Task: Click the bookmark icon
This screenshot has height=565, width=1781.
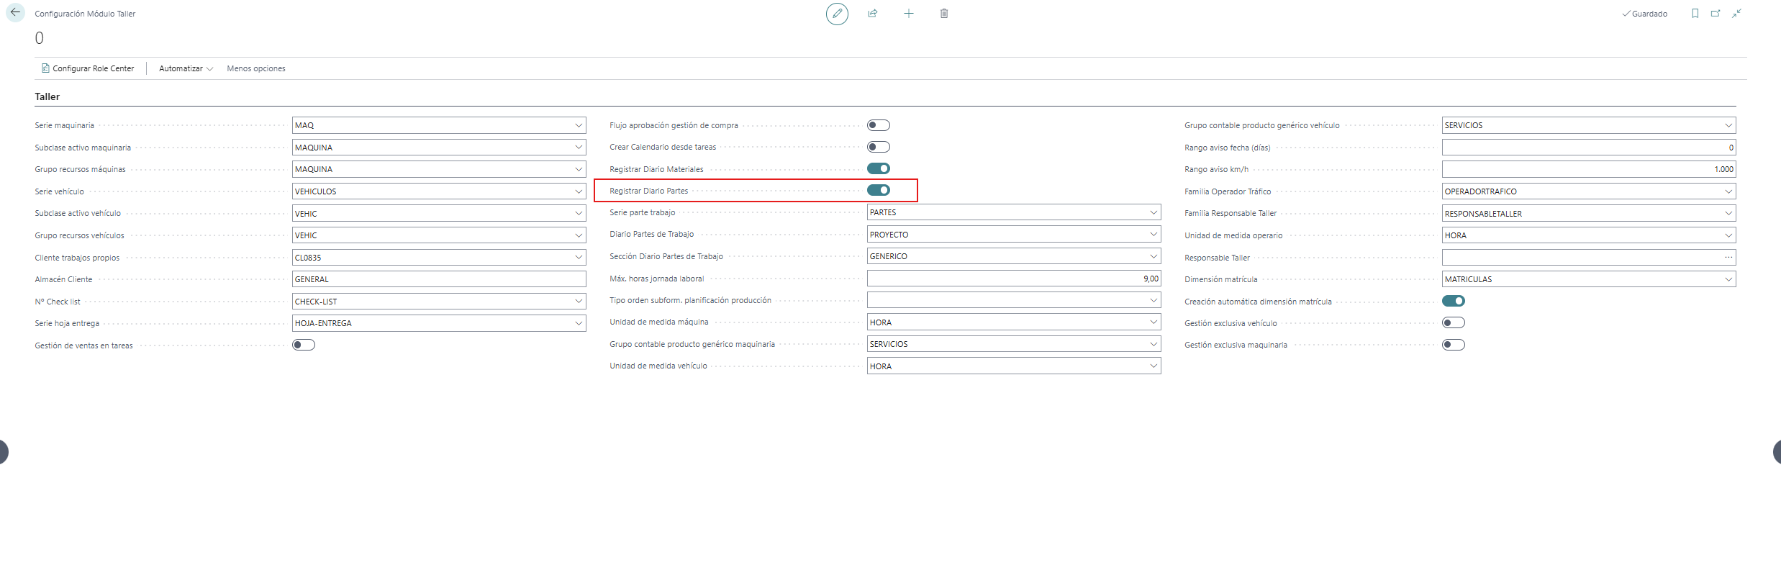Action: 1695,14
